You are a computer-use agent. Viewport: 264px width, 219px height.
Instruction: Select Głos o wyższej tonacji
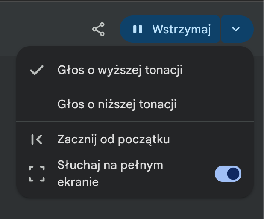[135, 70]
